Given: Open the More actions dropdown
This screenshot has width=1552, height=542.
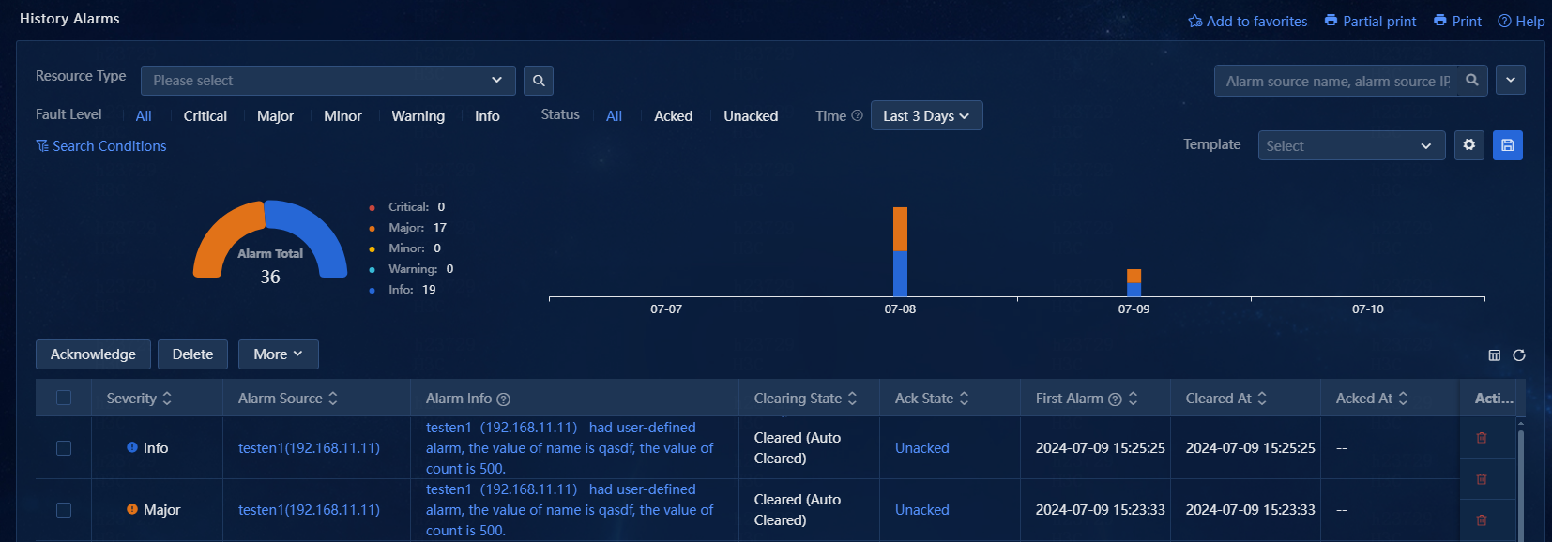Looking at the screenshot, I should pos(278,354).
